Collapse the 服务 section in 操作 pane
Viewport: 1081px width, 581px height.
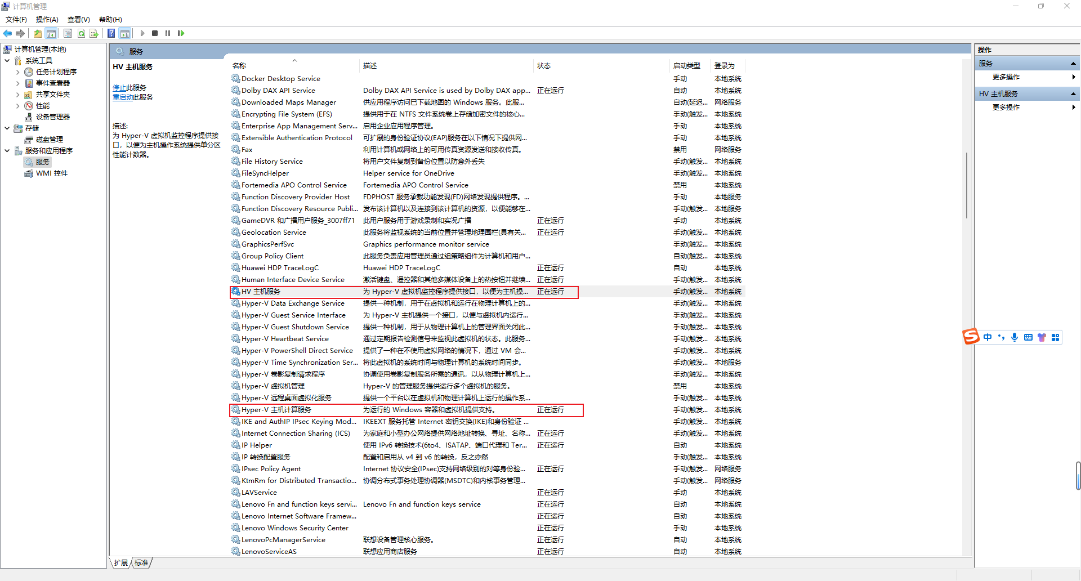pyautogui.click(x=1073, y=64)
